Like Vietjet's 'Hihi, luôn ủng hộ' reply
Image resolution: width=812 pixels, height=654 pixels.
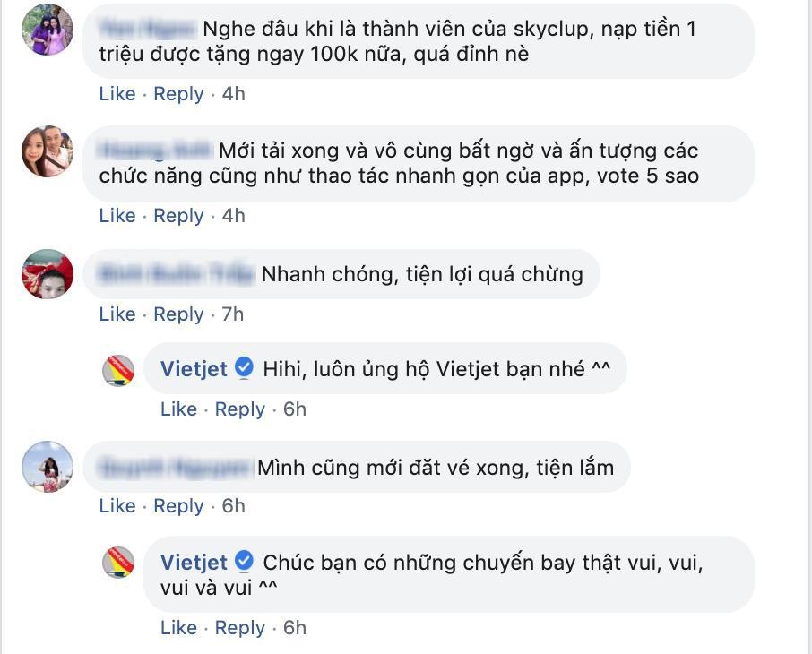(x=178, y=409)
